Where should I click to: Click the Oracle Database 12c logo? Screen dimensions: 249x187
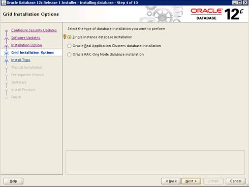[217, 14]
